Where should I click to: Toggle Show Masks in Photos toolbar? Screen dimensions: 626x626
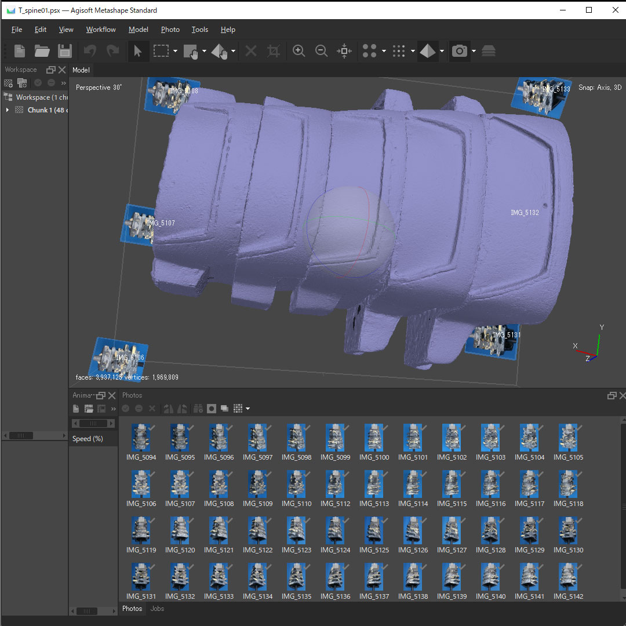pyautogui.click(x=212, y=409)
